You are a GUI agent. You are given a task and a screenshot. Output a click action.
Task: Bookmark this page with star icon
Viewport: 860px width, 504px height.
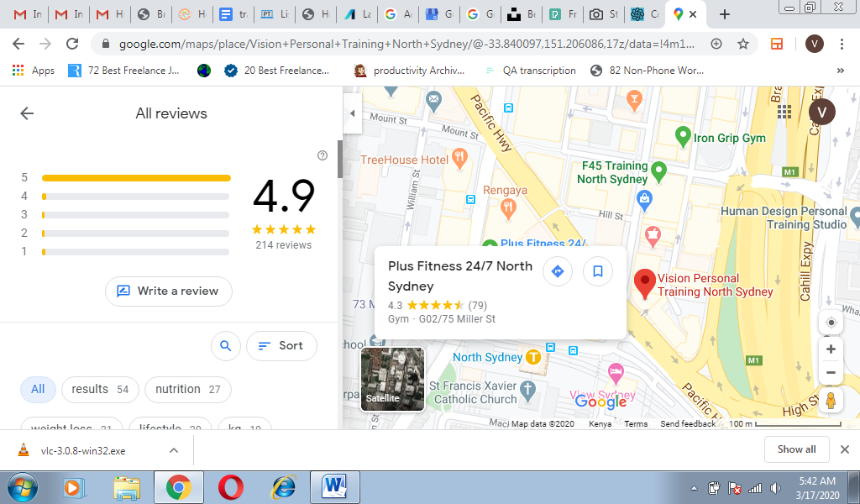742,44
